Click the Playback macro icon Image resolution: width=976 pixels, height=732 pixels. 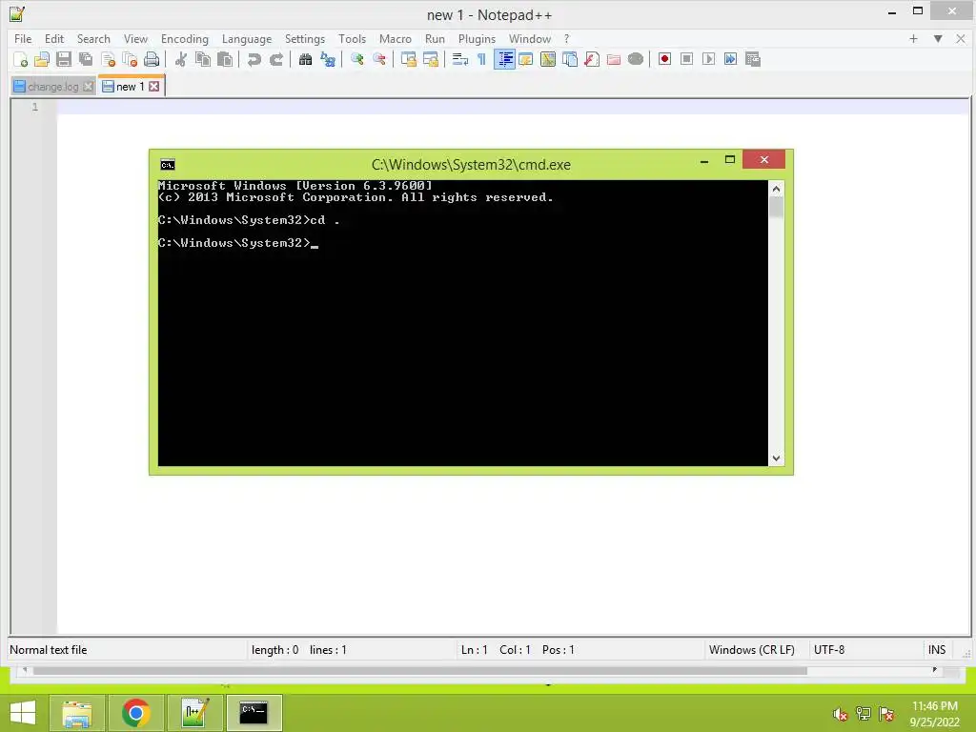click(708, 59)
